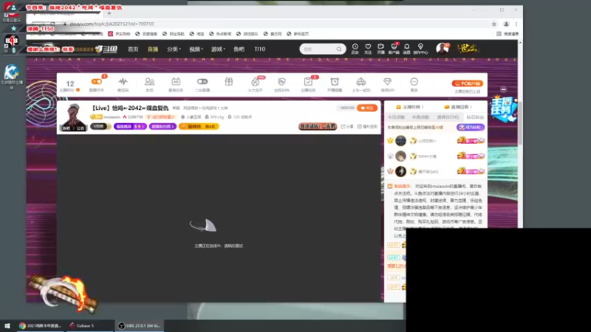Toggle the orange 直播开关 switch
The width and height of the screenshot is (591, 332).
click(97, 81)
